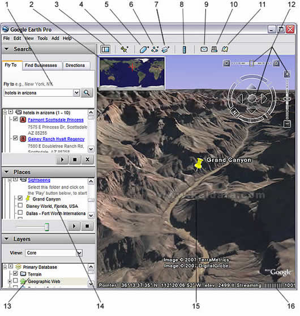Click the zoom slider plus button
300x316 pixels.
(287, 74)
